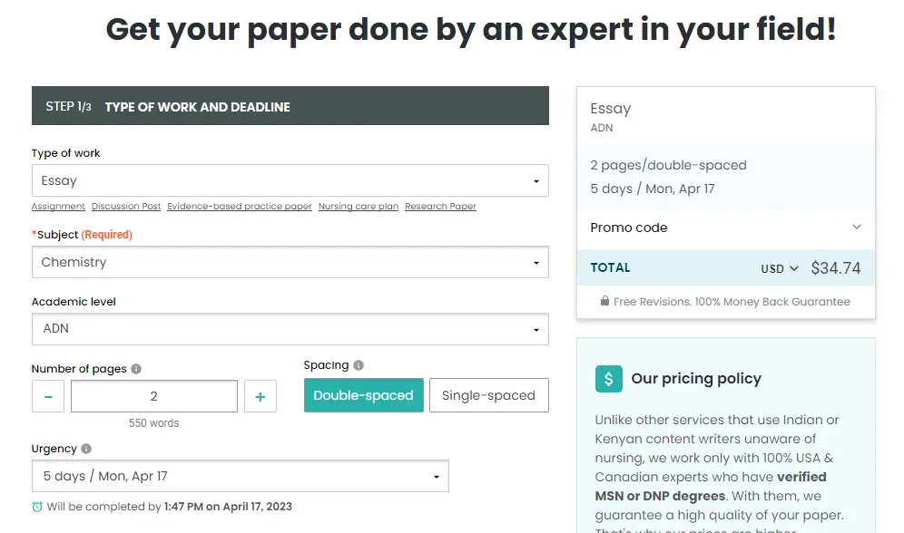Image resolution: width=904 pixels, height=533 pixels.
Task: Select the Discussion Post work type
Action: click(125, 206)
